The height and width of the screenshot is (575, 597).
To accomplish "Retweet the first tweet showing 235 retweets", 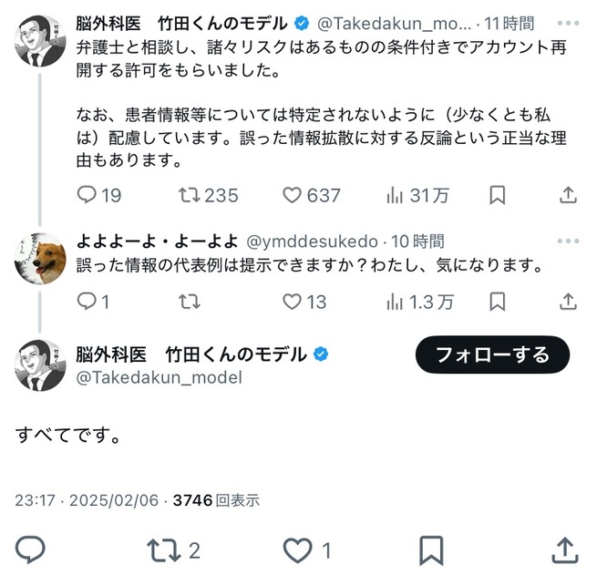I will coord(208,195).
